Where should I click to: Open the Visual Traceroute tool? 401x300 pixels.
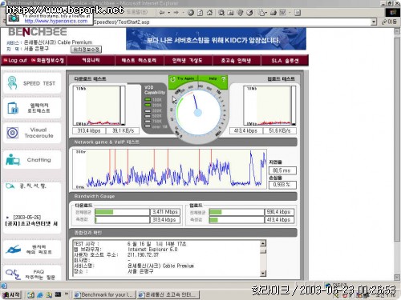click(32, 133)
